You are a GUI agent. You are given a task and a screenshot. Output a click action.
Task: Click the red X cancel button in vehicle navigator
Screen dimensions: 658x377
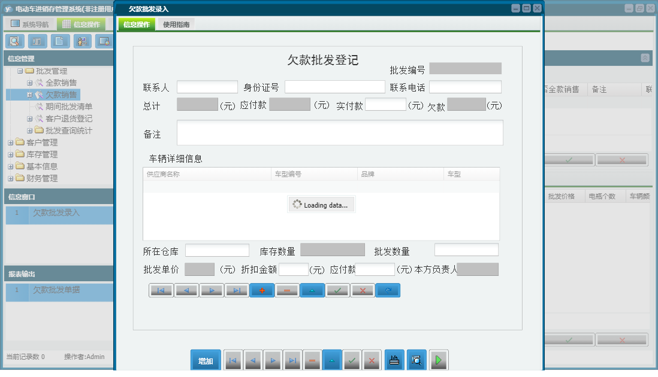pyautogui.click(x=363, y=290)
